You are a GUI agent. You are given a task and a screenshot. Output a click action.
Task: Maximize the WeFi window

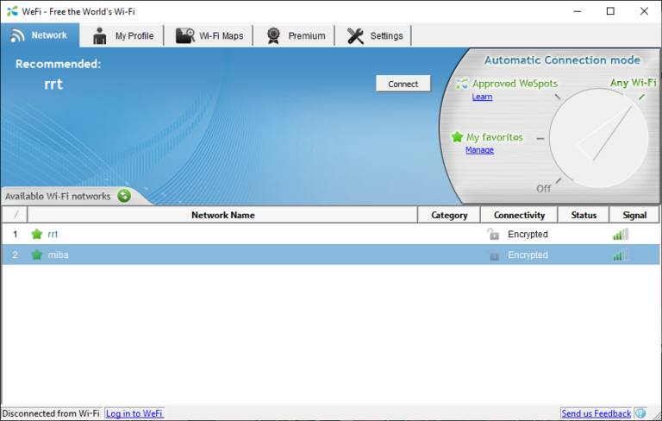(610, 11)
